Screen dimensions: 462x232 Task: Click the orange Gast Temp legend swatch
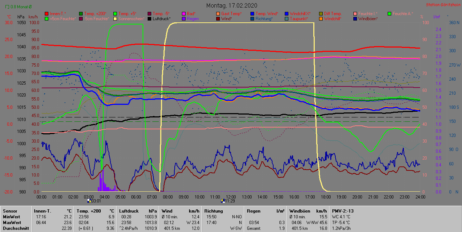218,13
